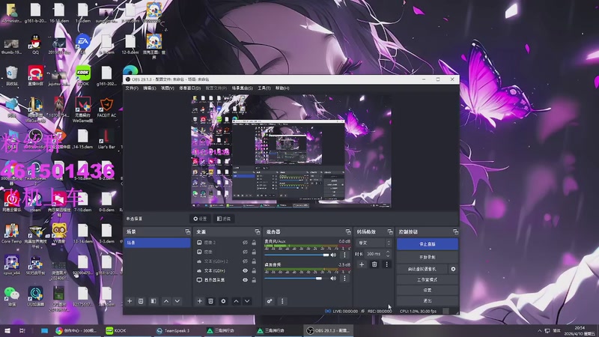Image resolution: width=599 pixels, height=337 pixels.
Task: Remove the selected scene with trash icon
Action: (x=141, y=301)
